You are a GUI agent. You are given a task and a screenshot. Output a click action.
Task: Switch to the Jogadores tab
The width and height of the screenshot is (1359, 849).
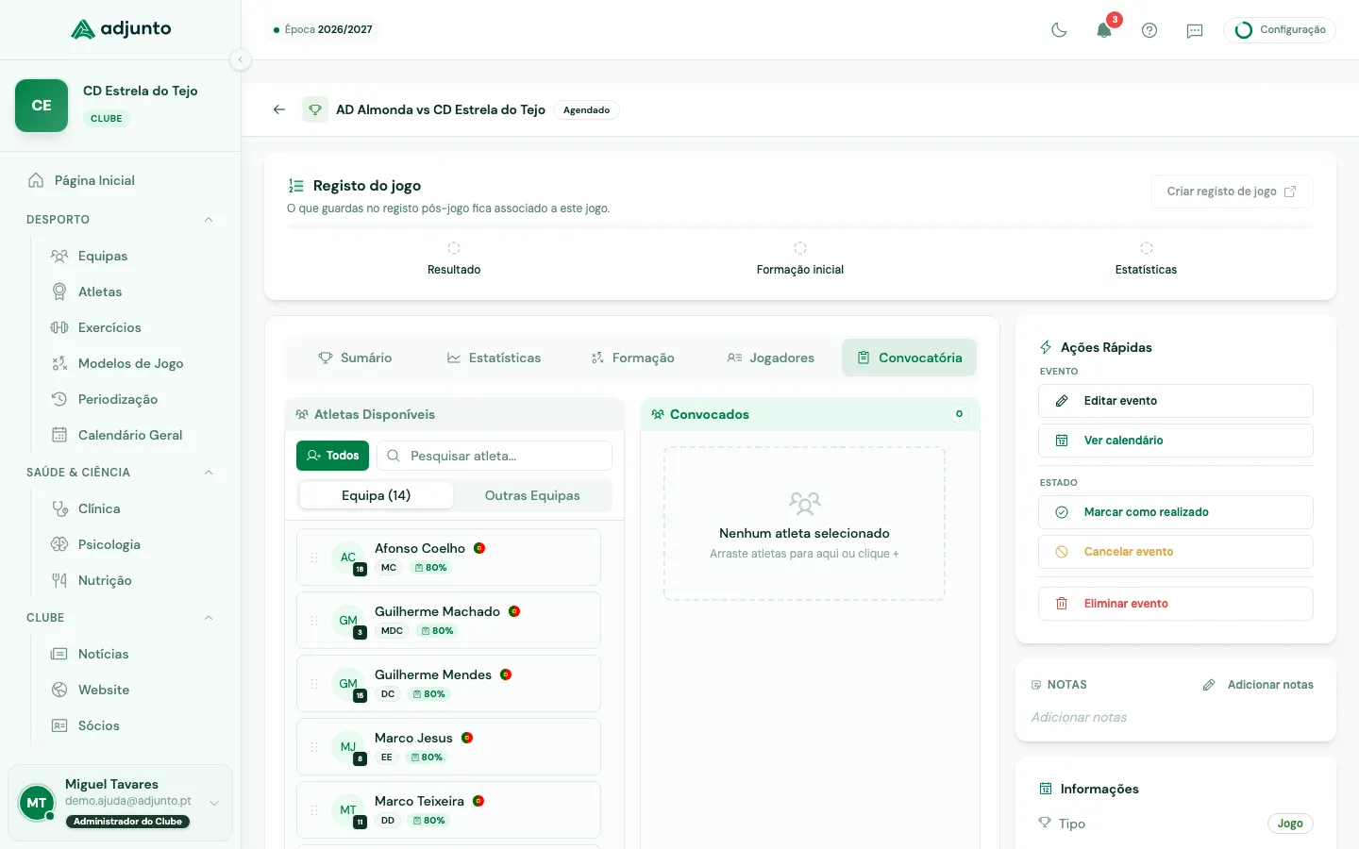(x=771, y=358)
